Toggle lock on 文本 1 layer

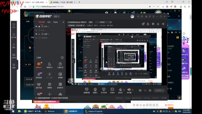[x=39, y=26]
